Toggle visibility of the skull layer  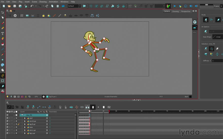(x=7, y=118)
